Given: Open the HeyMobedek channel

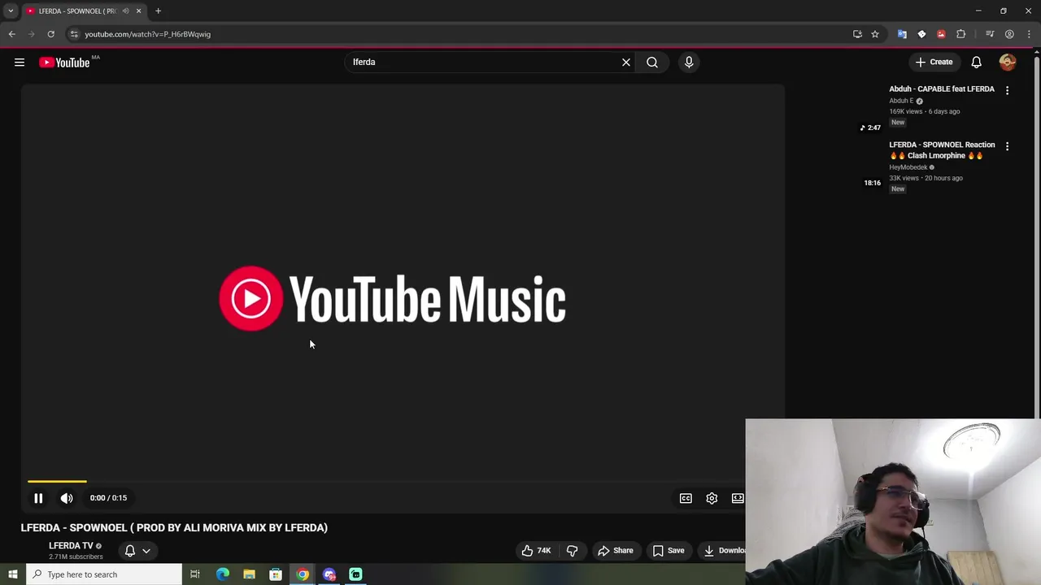Looking at the screenshot, I should pos(908,167).
